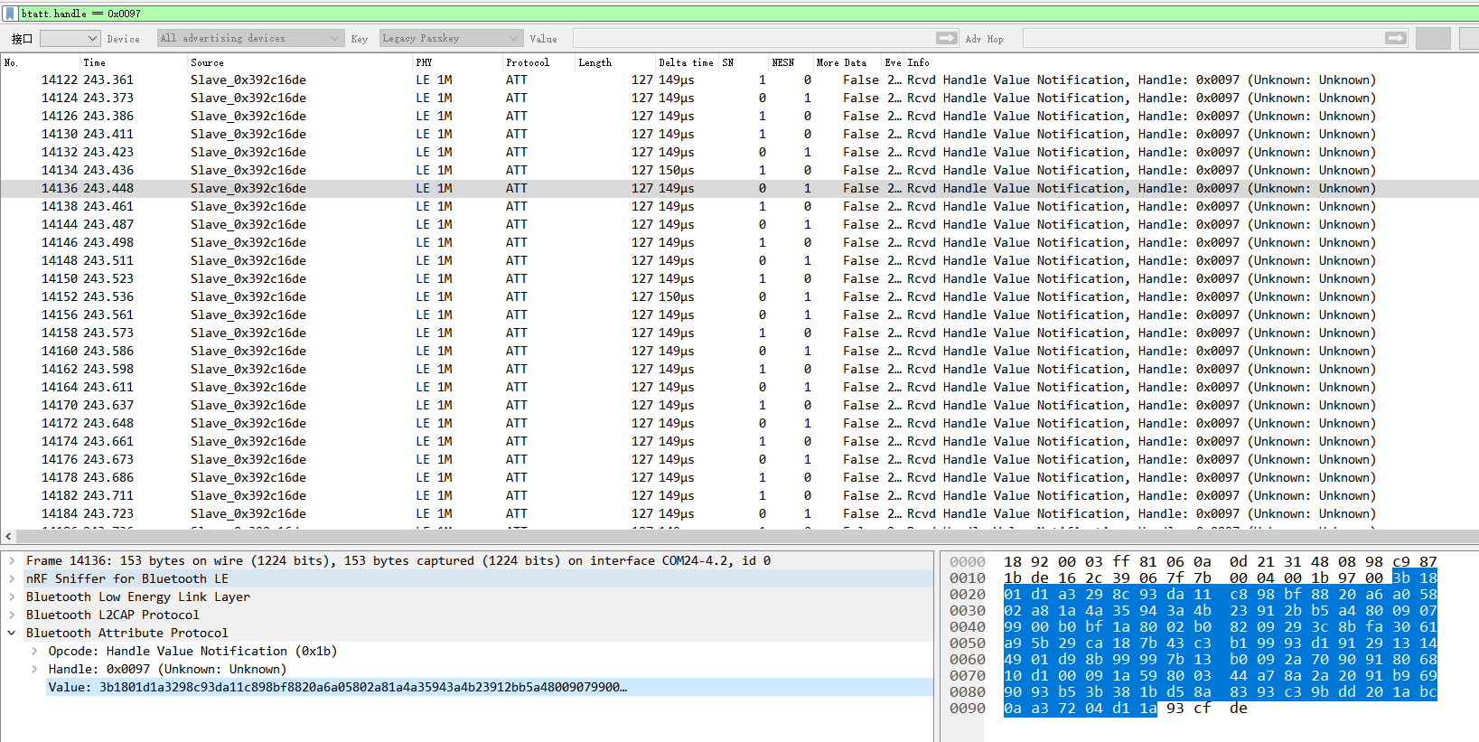Image resolution: width=1479 pixels, height=742 pixels.
Task: Click into the btatt.handle display filter field
Action: tap(746, 14)
